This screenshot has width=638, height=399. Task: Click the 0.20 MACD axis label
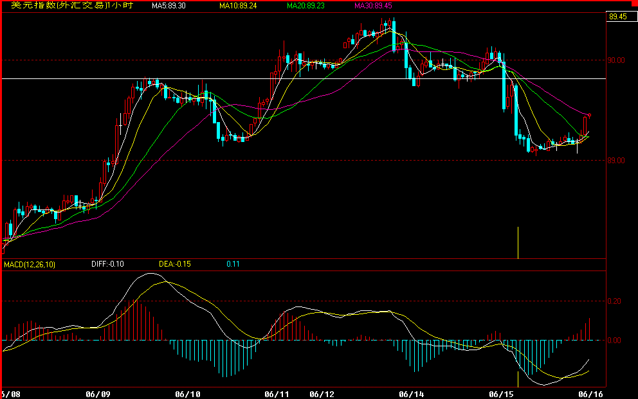point(615,301)
